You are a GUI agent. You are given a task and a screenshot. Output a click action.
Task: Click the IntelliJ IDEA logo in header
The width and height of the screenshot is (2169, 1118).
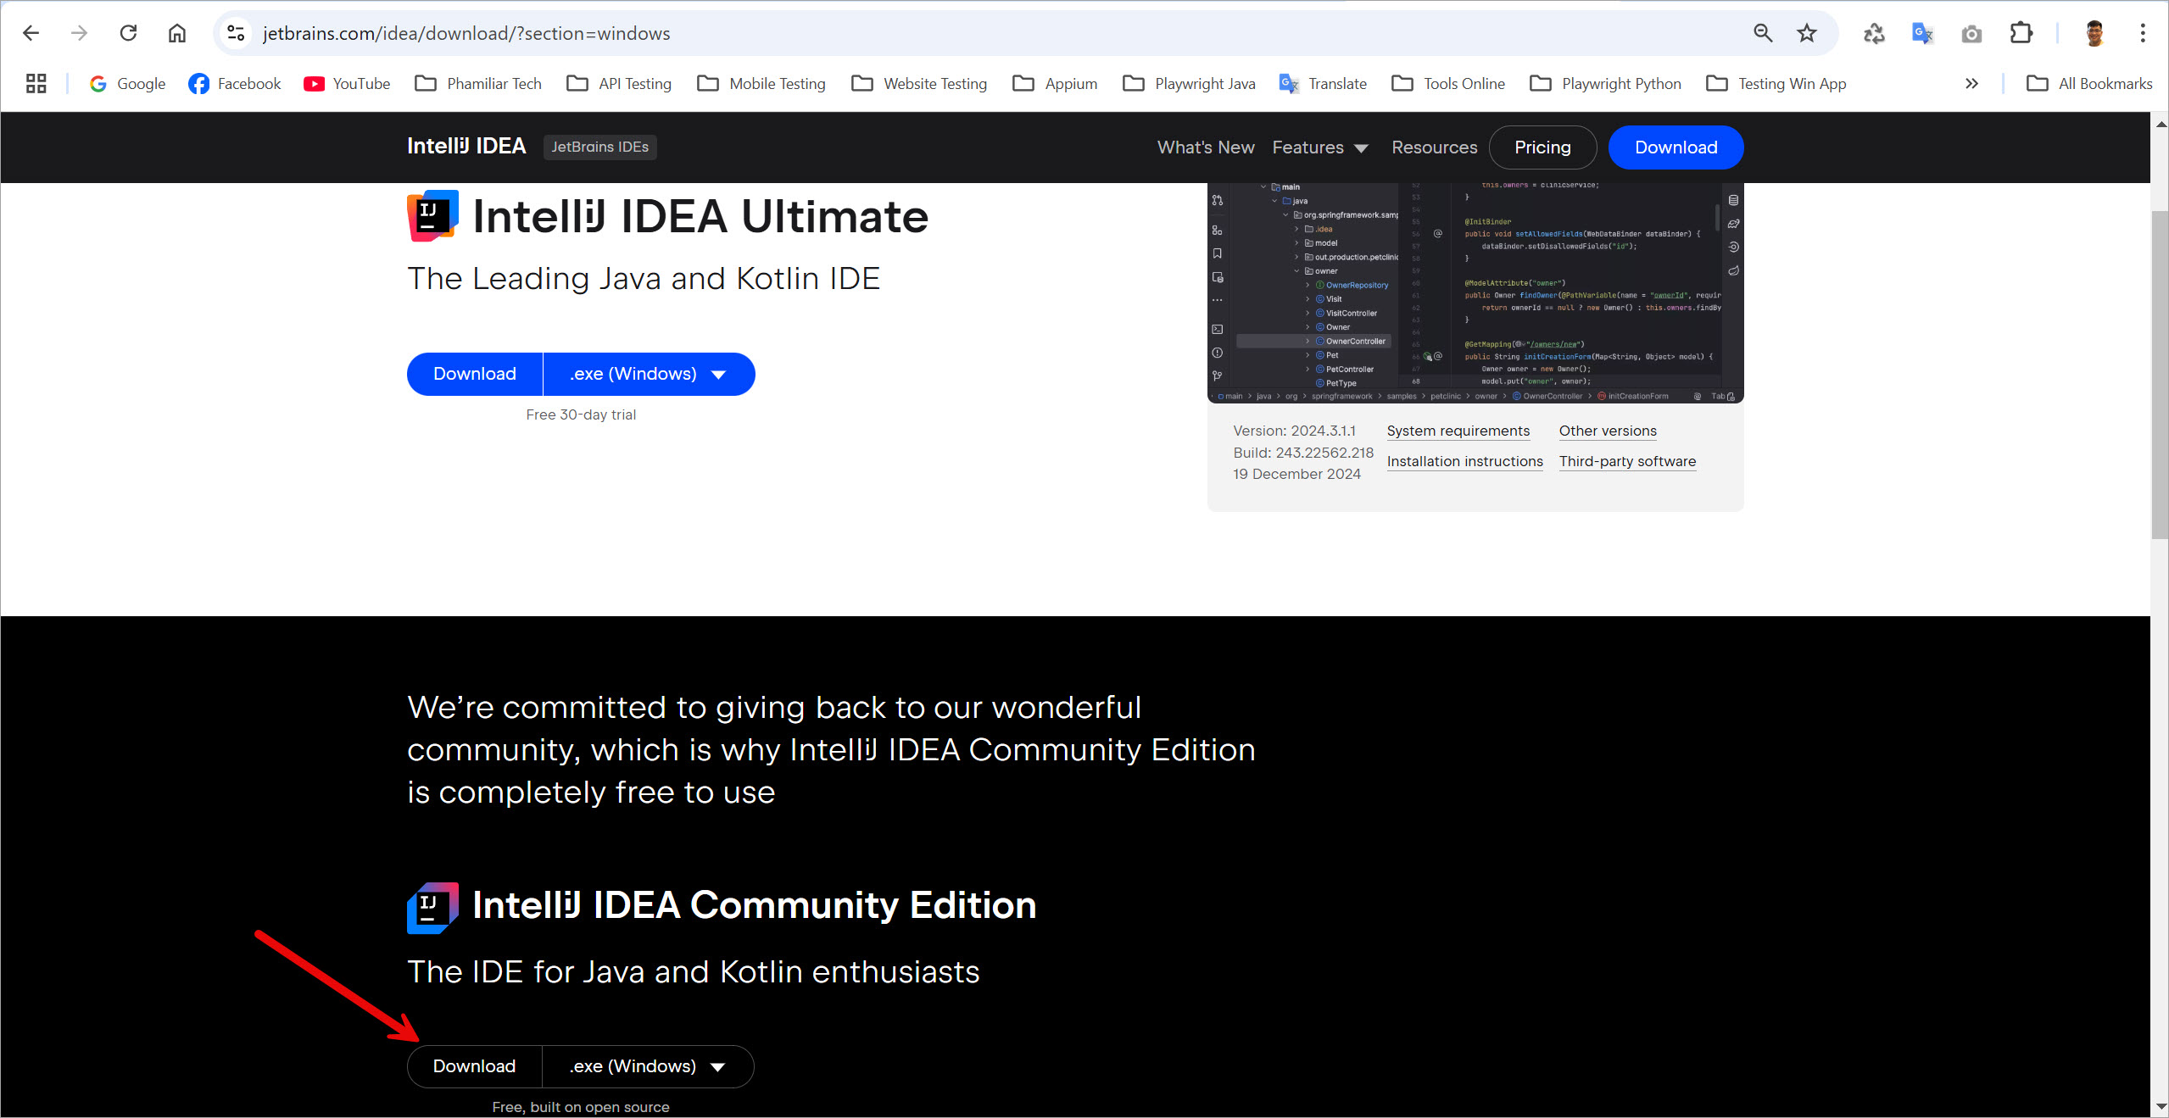click(466, 147)
